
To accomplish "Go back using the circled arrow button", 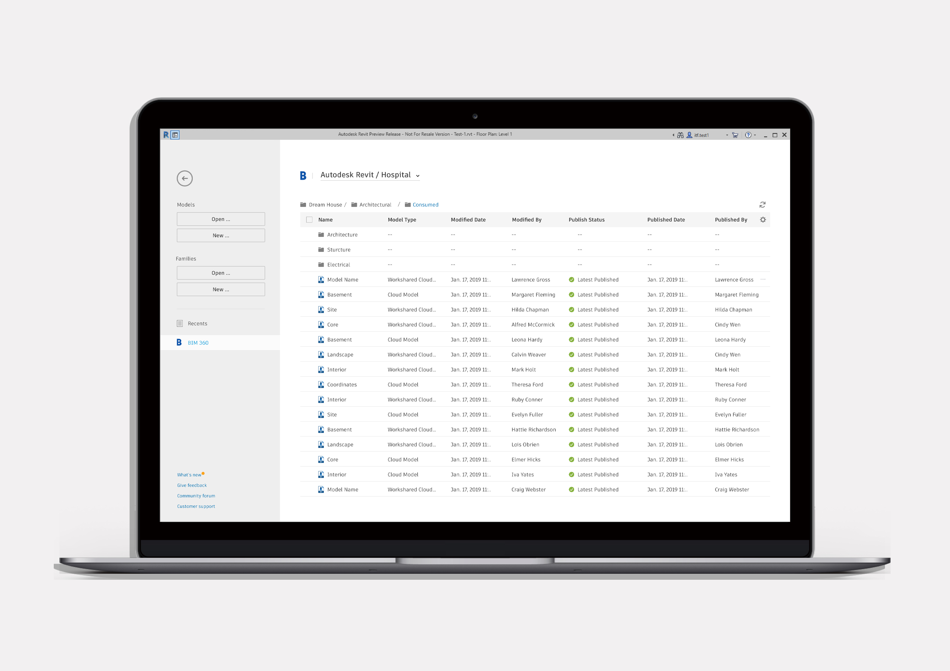I will click(185, 178).
